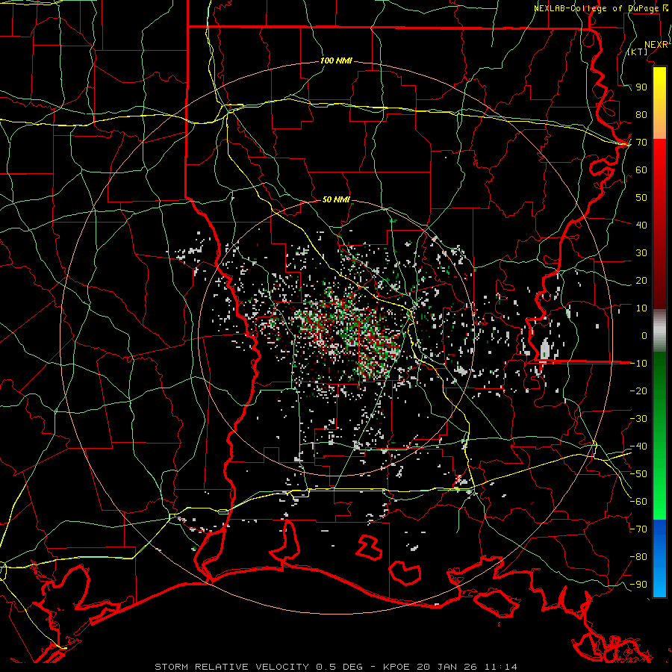This screenshot has height=672, width=672.
Task: Click the -70 value on velocity scale
Action: pyautogui.click(x=638, y=529)
